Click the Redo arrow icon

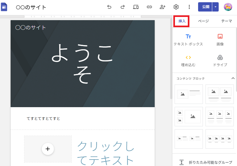(x=123, y=7)
